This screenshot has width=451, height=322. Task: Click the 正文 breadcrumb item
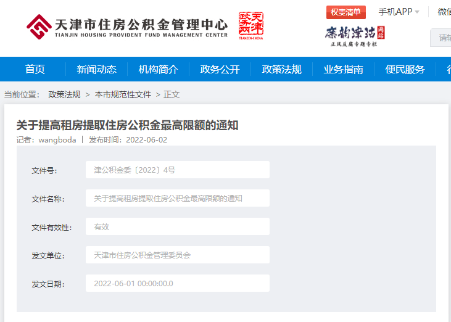172,94
